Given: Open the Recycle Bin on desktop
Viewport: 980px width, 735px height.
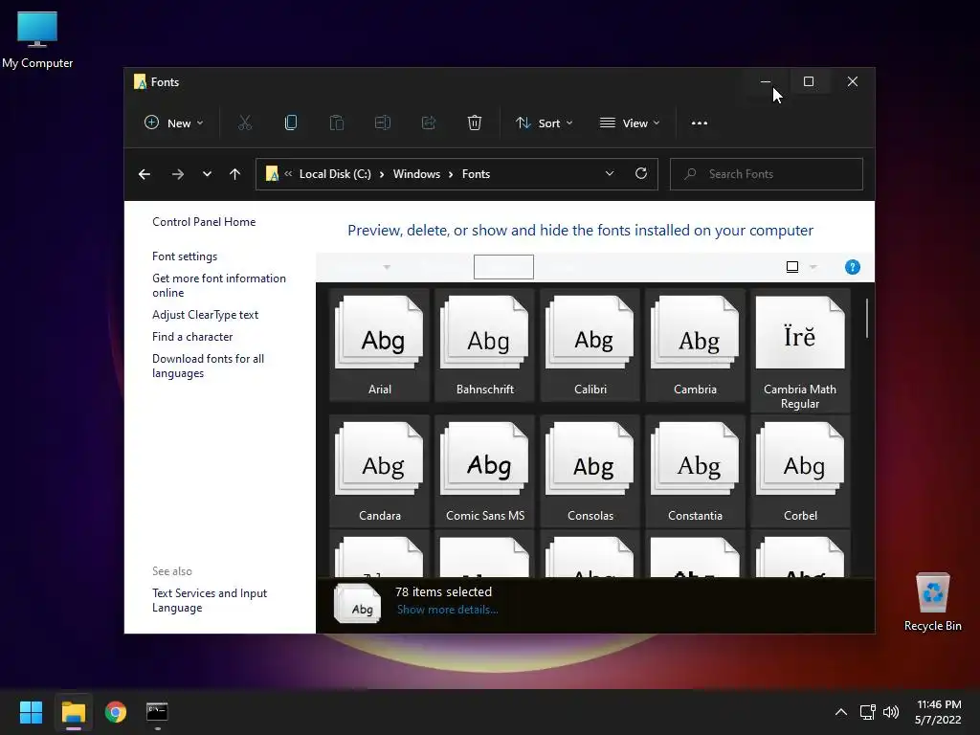Looking at the screenshot, I should click(x=932, y=602).
